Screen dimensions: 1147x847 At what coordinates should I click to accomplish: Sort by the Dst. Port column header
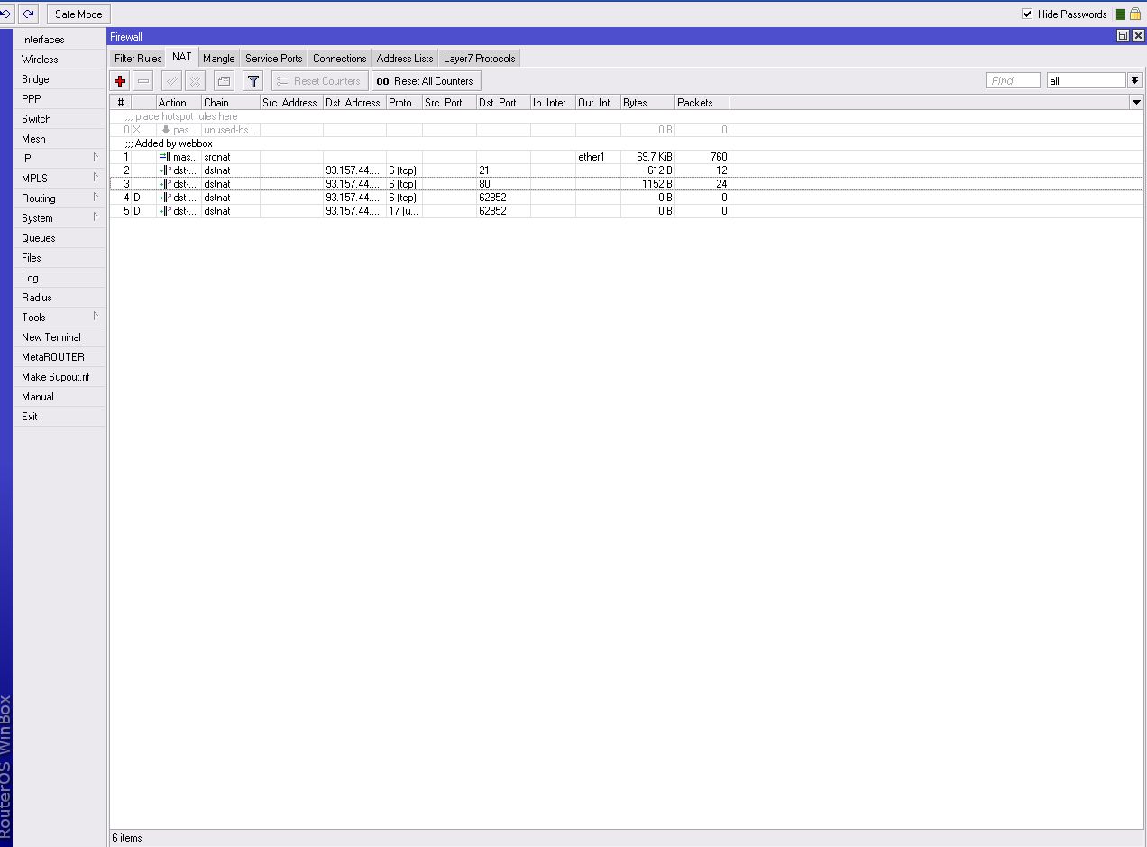[503, 103]
